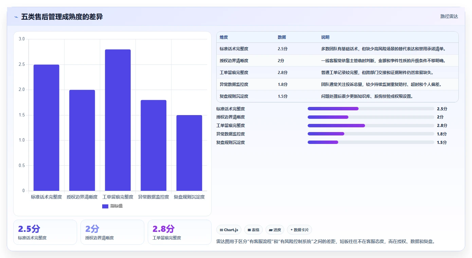472x258 pixels.
Task: Click the 标准话术完整度 progress bar
Action: (371, 109)
